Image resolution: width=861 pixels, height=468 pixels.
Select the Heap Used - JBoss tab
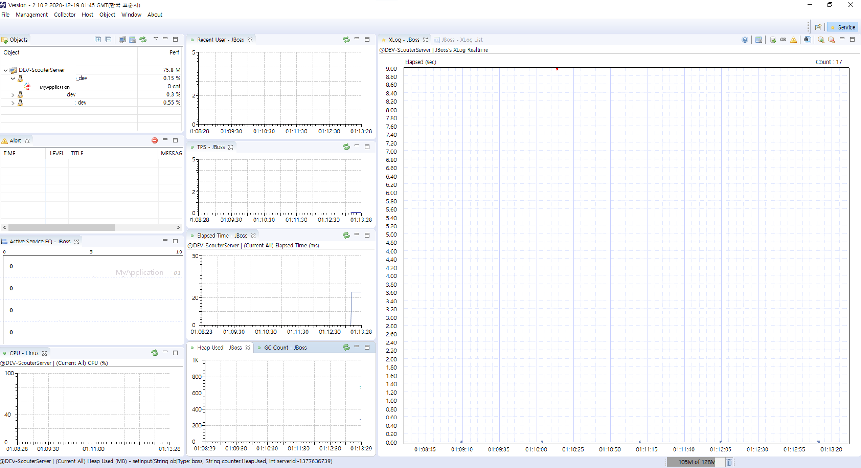(219, 348)
